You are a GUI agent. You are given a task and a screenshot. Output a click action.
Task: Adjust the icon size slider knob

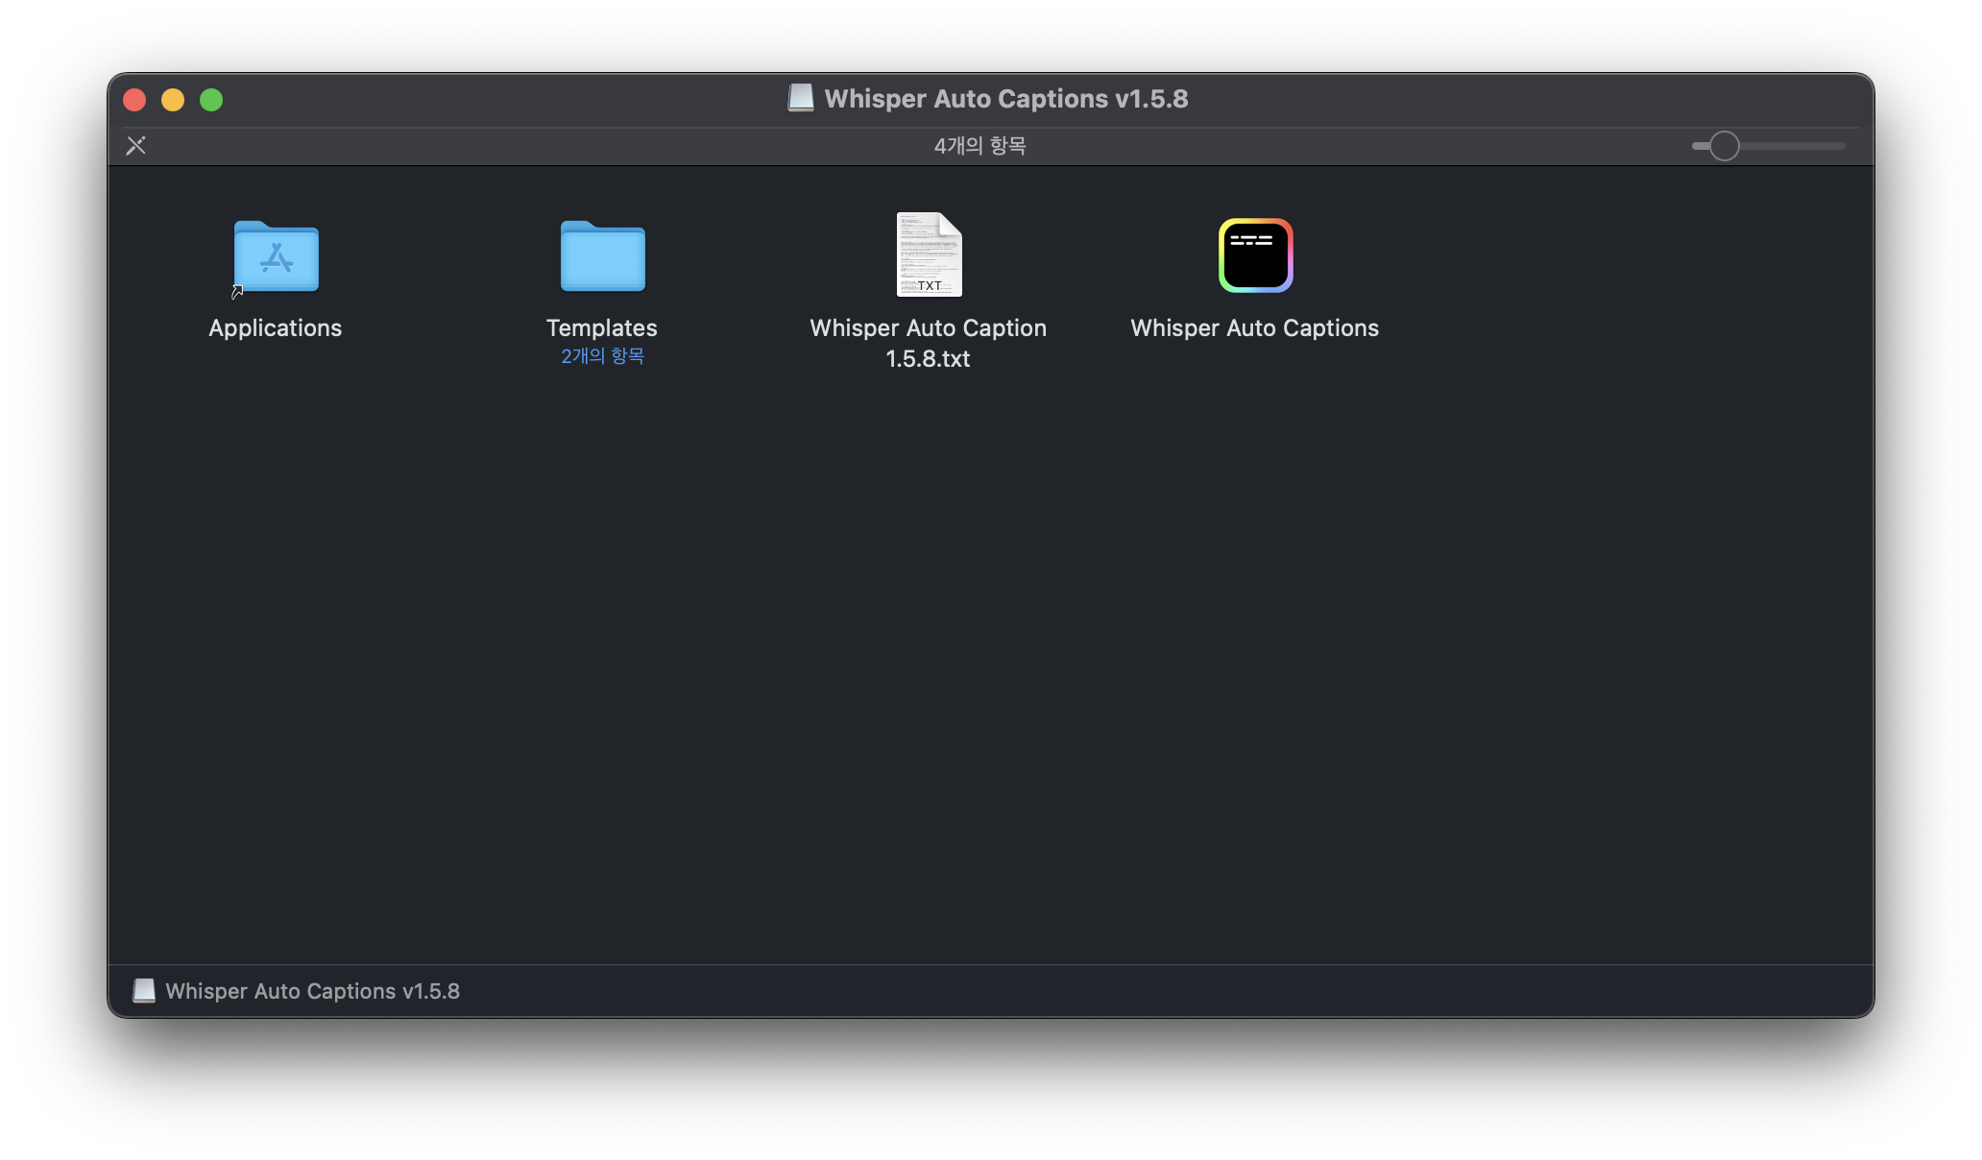point(1725,146)
